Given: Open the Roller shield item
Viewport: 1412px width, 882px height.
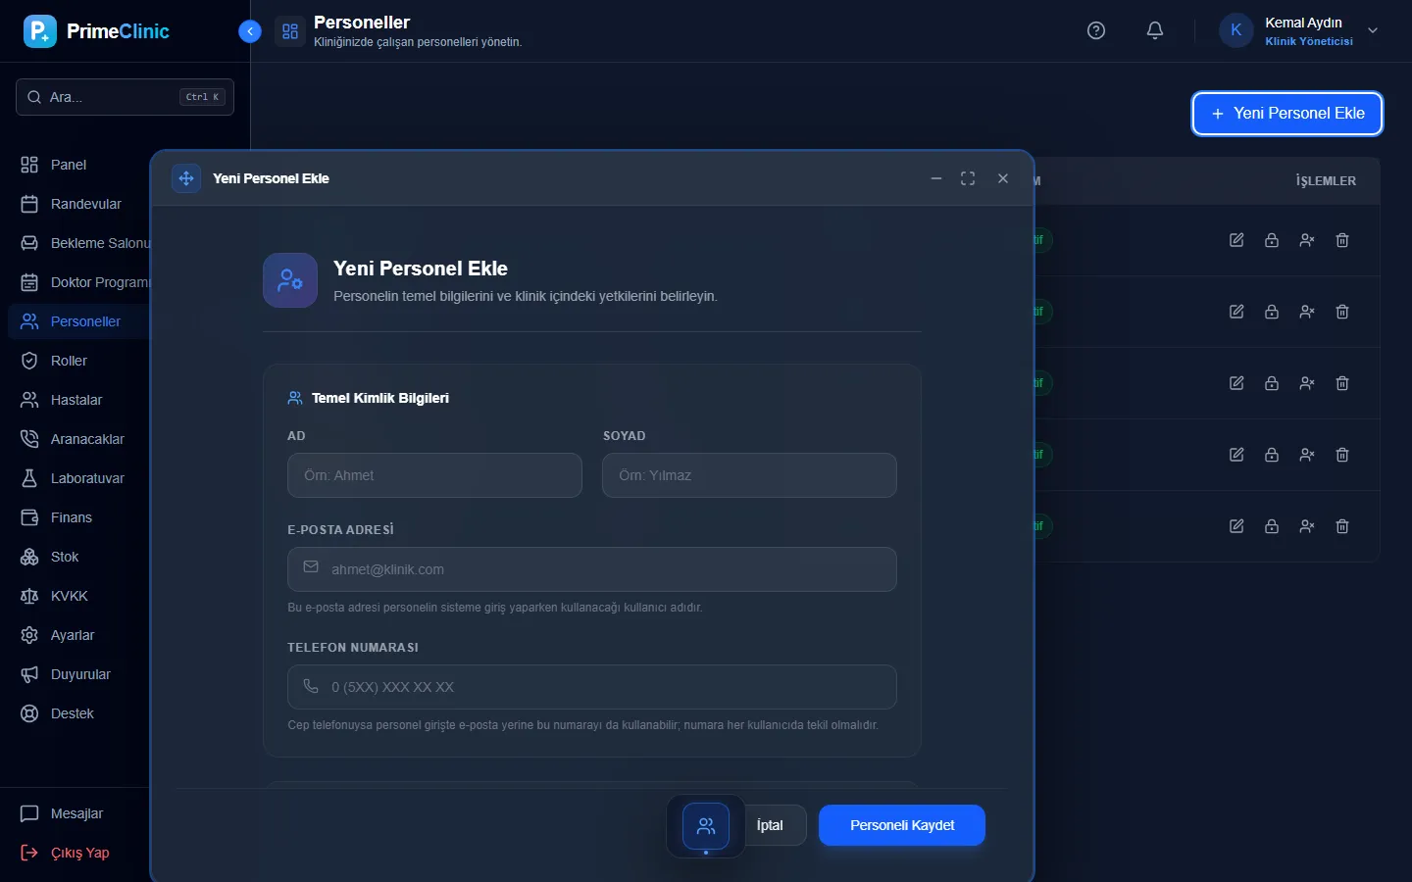Looking at the screenshot, I should pyautogui.click(x=79, y=361).
